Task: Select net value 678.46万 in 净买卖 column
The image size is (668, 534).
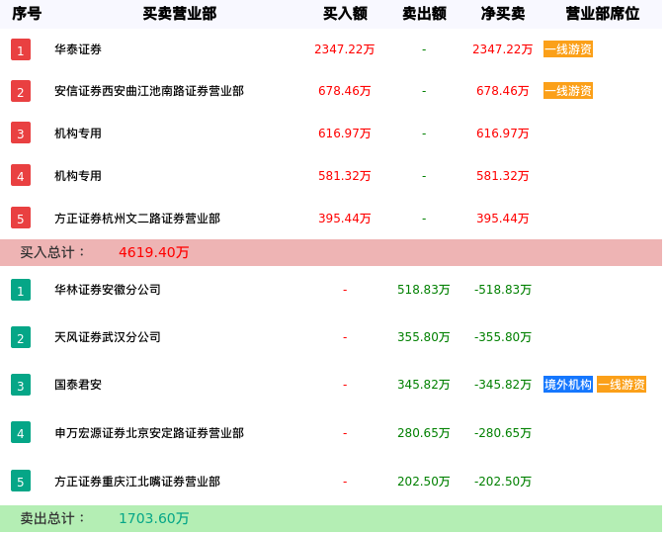Action: coord(503,91)
